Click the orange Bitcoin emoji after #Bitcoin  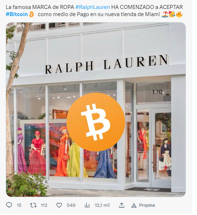coord(31,14)
